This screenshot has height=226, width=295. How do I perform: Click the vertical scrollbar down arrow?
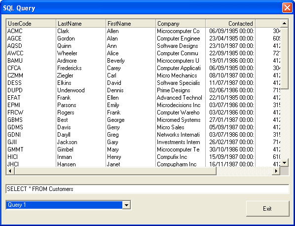point(284,162)
